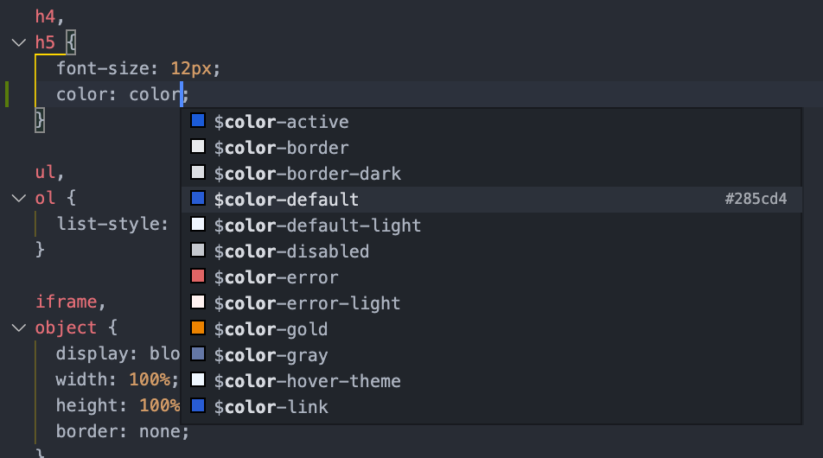The height and width of the screenshot is (458, 823).
Task: Choose $color-default-light suggestion
Action: pyautogui.click(x=317, y=225)
